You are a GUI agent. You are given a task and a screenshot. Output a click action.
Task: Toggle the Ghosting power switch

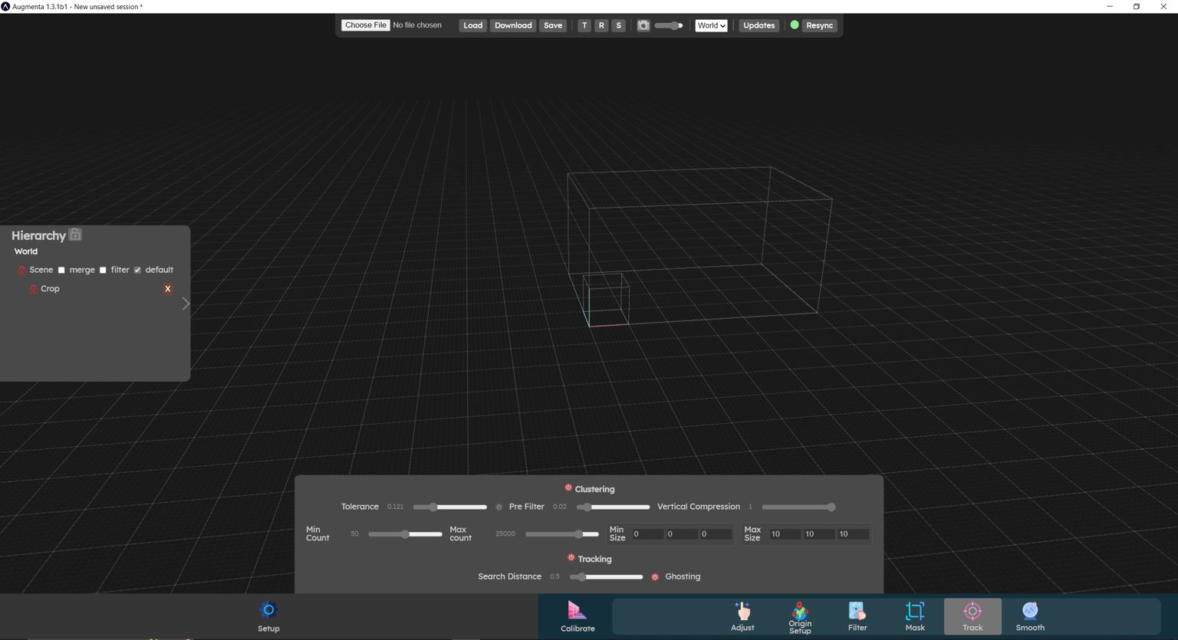pos(655,576)
